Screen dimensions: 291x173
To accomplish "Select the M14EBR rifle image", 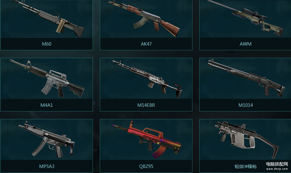I will 147,79.
